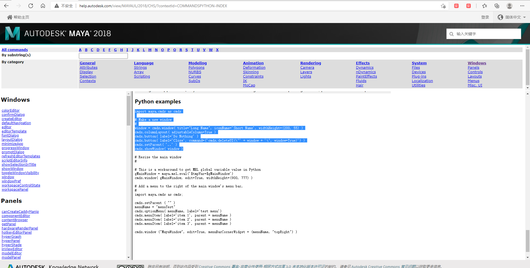This screenshot has height=268, width=530.
Task: Open the General category
Action: coord(87,63)
